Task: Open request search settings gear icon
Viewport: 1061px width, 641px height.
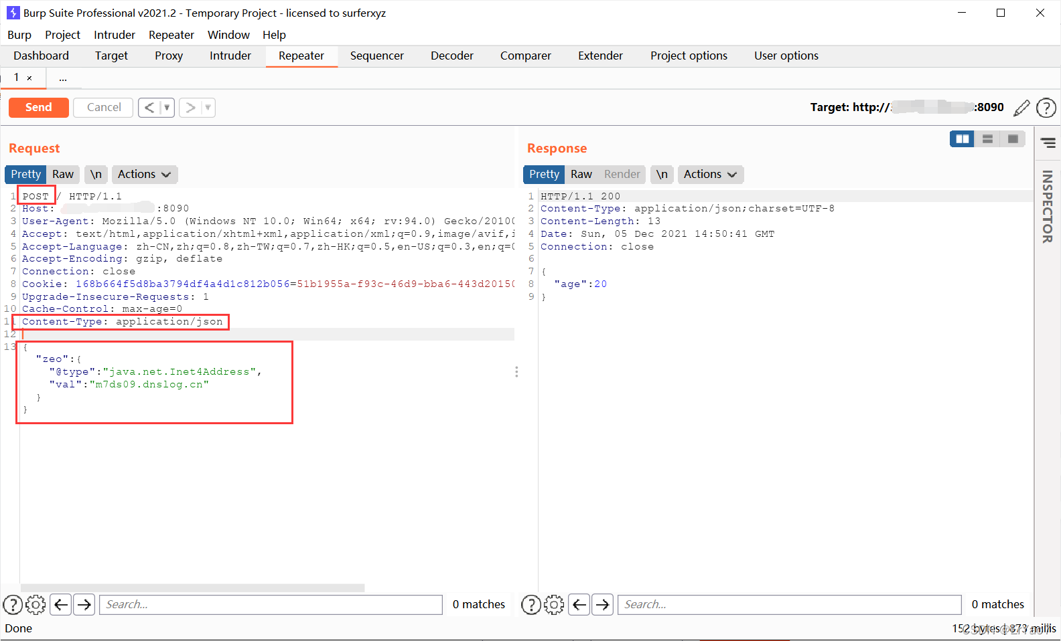Action: (x=36, y=605)
